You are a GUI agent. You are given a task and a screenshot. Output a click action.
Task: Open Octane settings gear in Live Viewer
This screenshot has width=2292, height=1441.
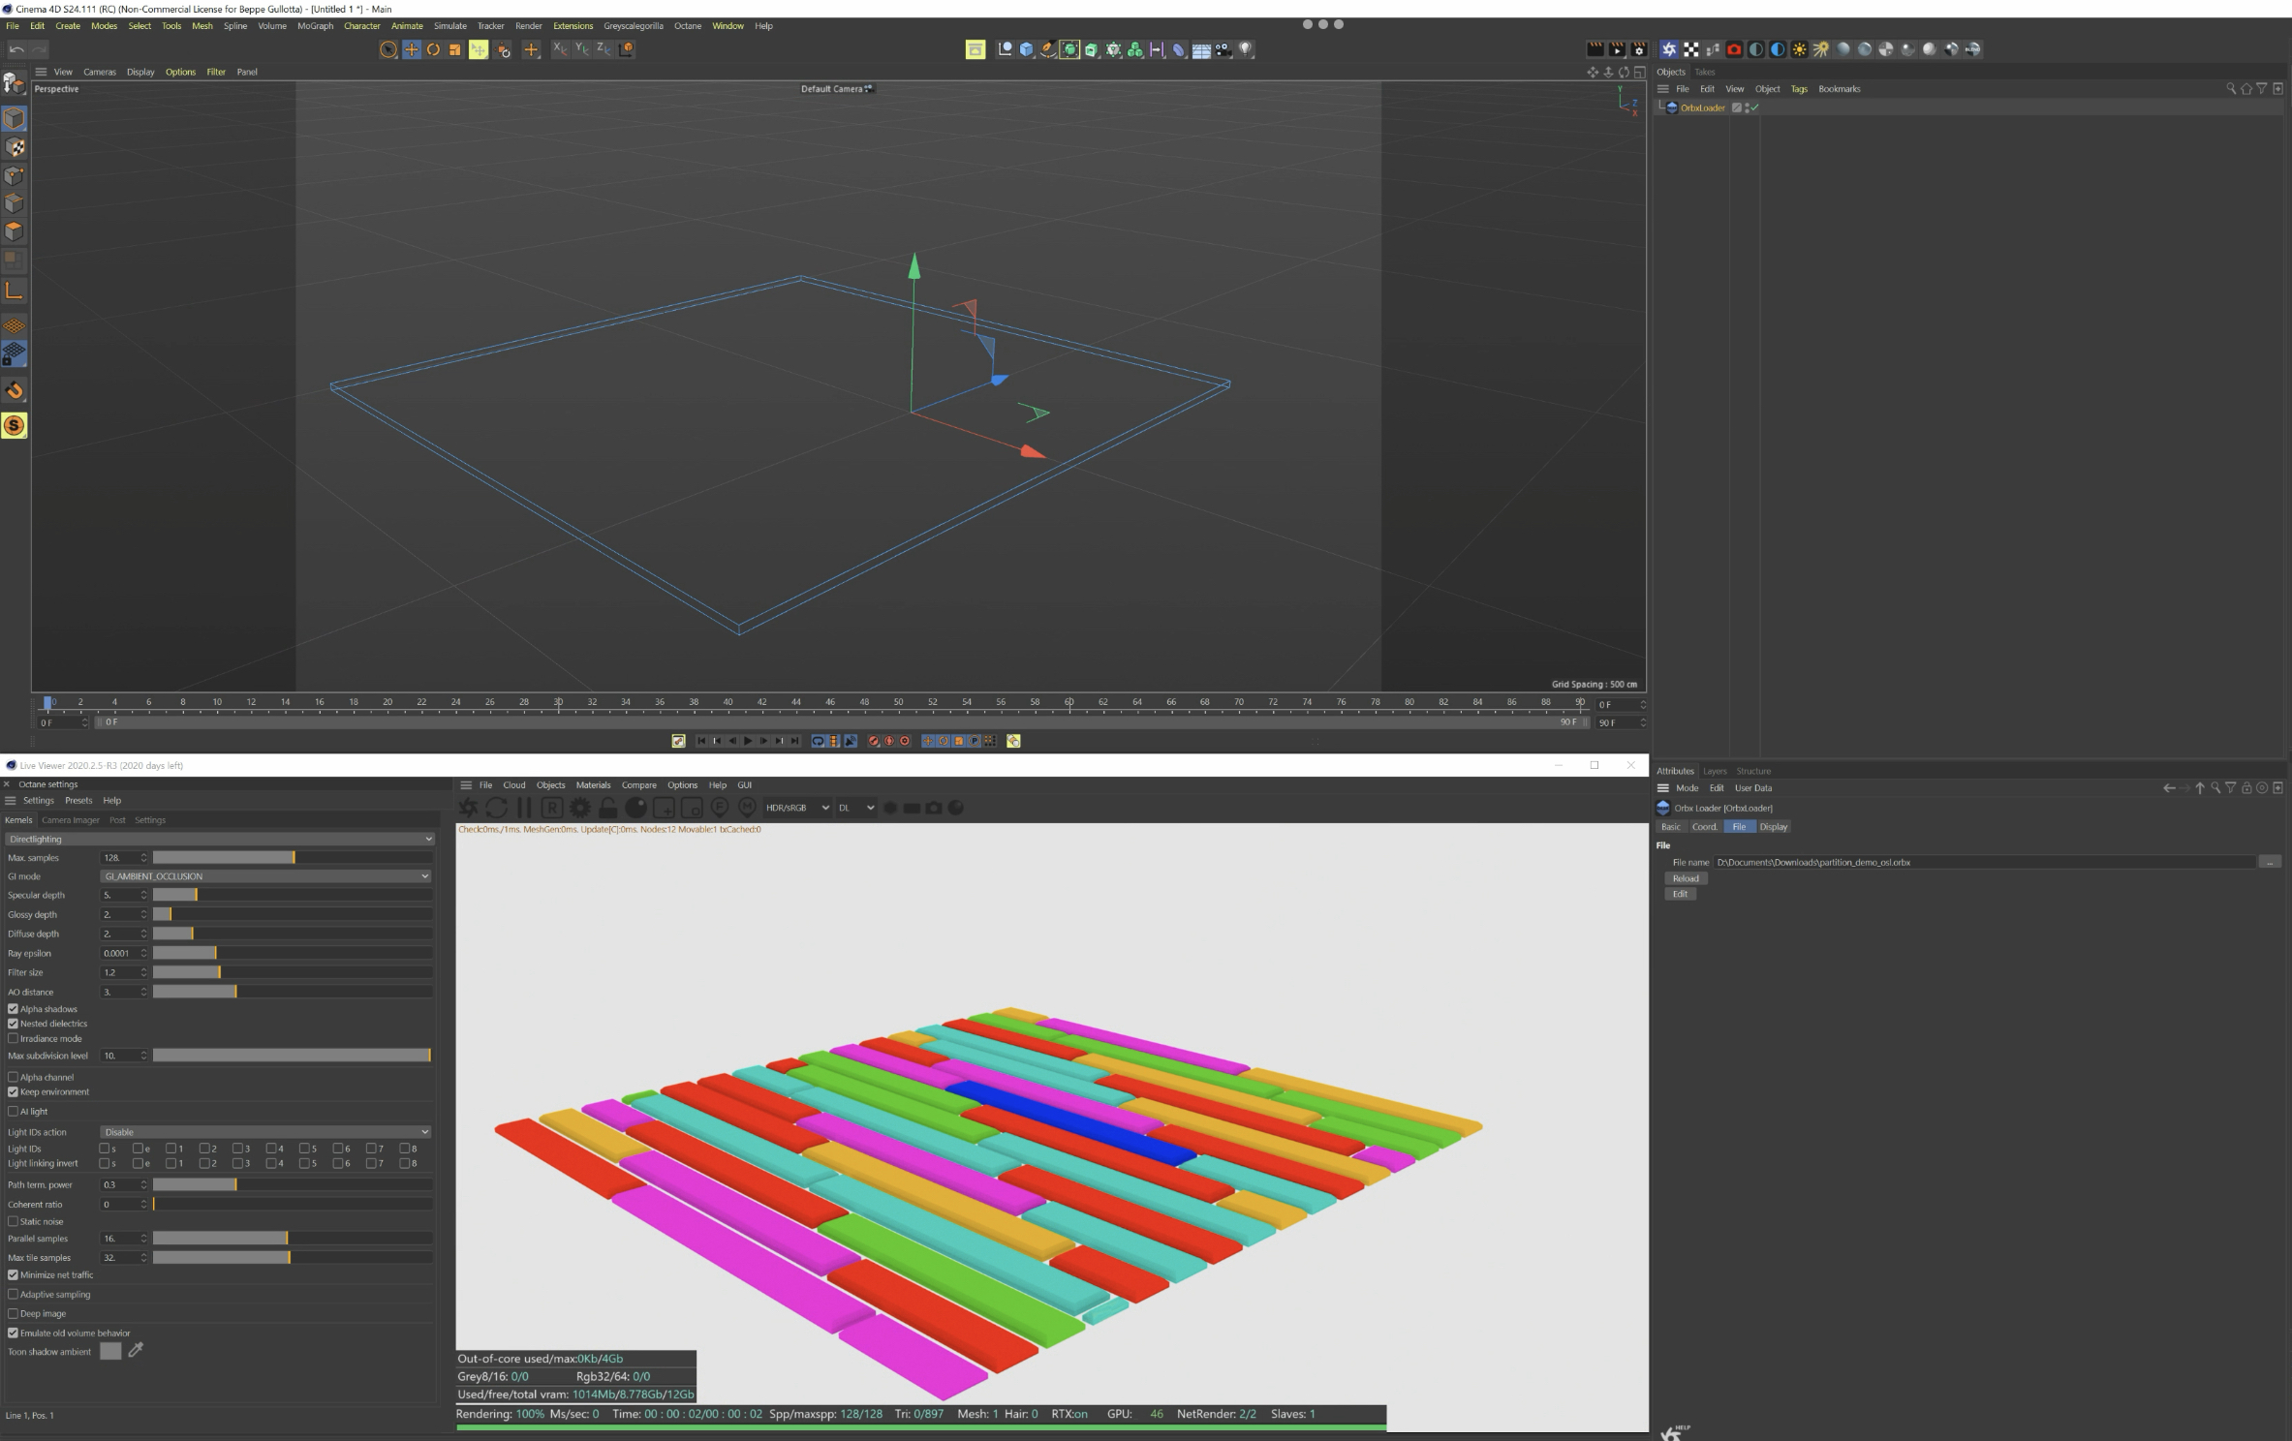(579, 808)
